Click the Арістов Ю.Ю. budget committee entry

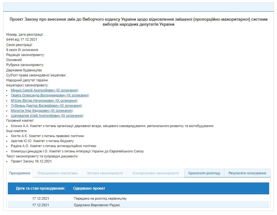[x=42, y=141]
